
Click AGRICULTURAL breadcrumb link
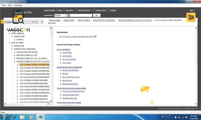point(69,20)
